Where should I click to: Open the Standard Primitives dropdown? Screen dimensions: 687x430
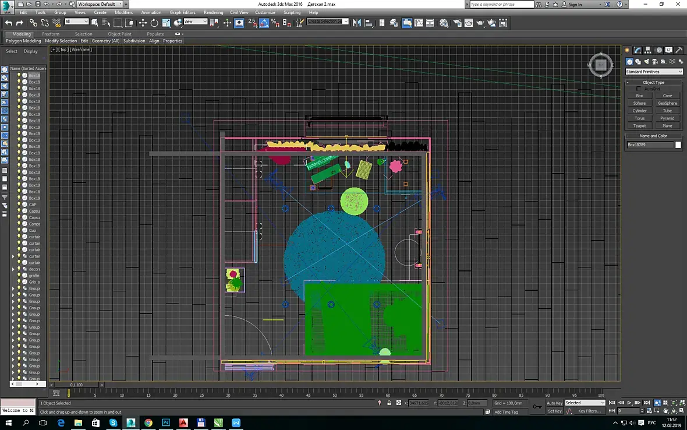pos(654,72)
